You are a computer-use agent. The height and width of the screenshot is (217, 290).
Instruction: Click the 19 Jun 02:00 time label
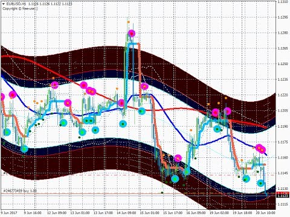[x=219, y=213]
